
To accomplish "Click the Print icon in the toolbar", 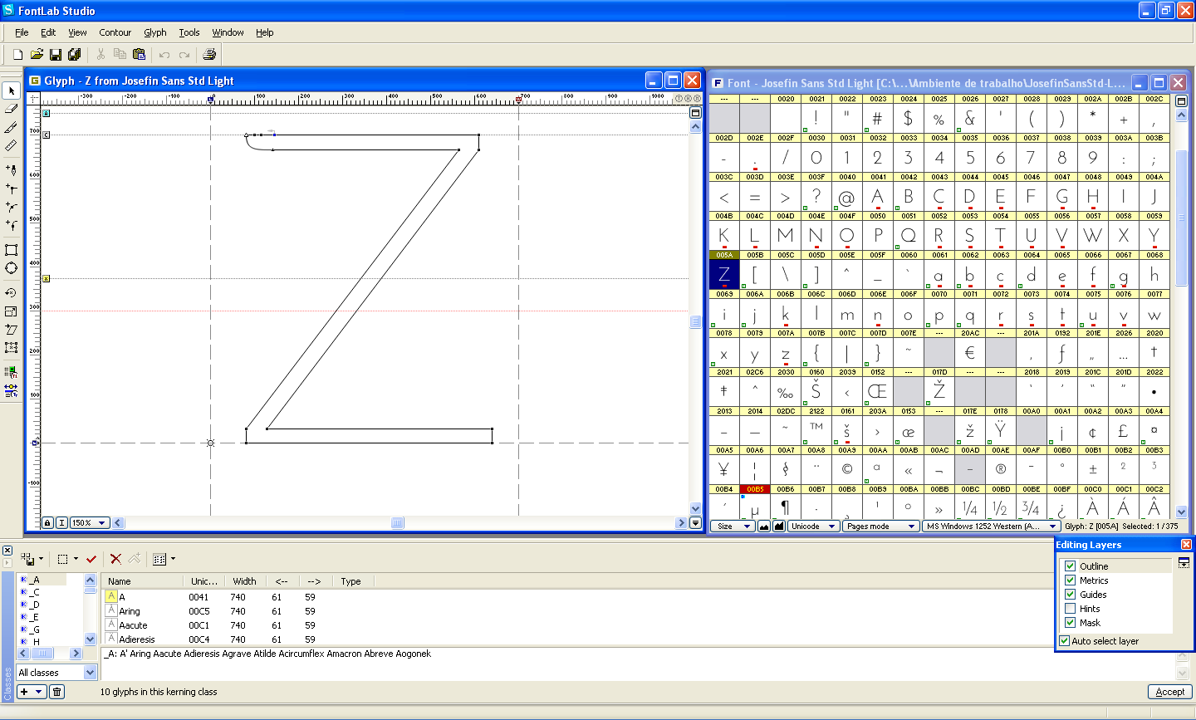I will point(209,55).
